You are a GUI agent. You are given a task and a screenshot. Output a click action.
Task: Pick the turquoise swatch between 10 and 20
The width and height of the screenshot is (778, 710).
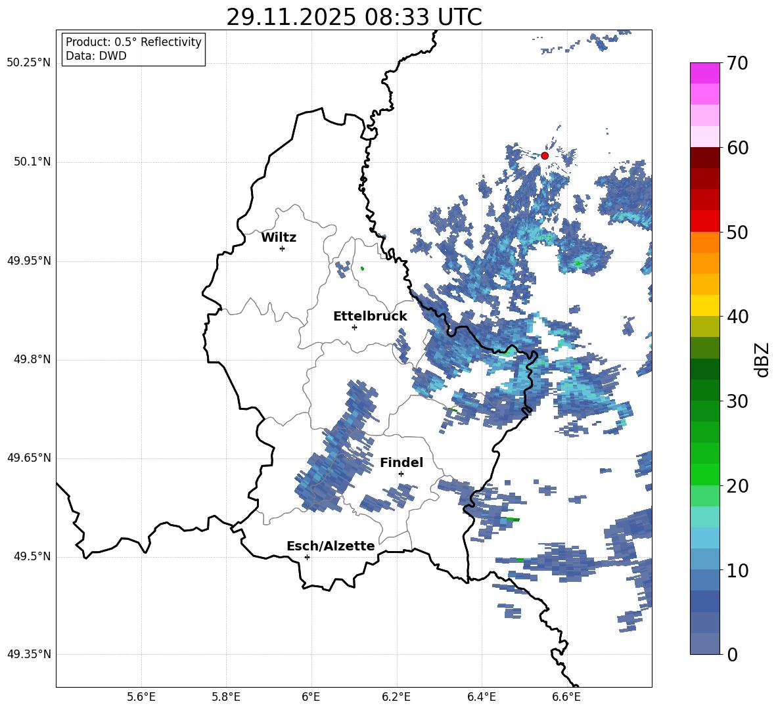704,517
